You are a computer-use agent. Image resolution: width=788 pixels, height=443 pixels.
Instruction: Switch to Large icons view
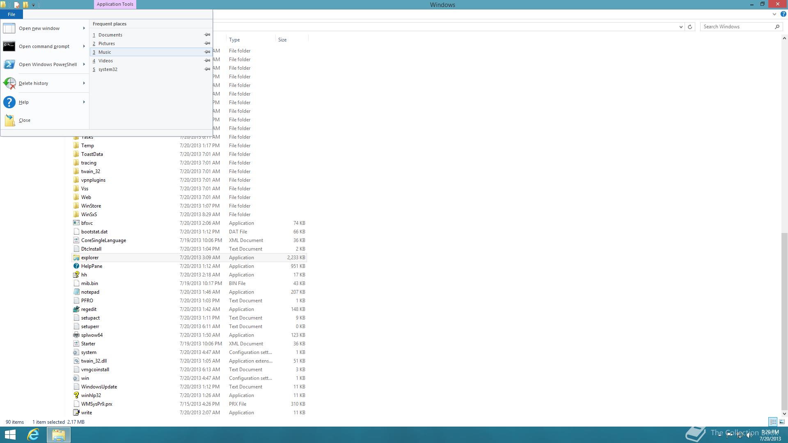tap(782, 422)
